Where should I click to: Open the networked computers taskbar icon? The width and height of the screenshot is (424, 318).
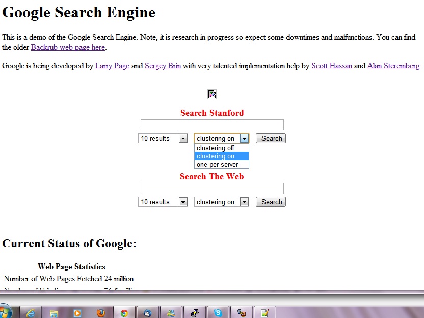click(x=241, y=312)
